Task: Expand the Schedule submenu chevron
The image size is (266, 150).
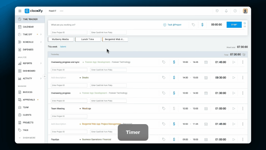Action: [x=41, y=42]
